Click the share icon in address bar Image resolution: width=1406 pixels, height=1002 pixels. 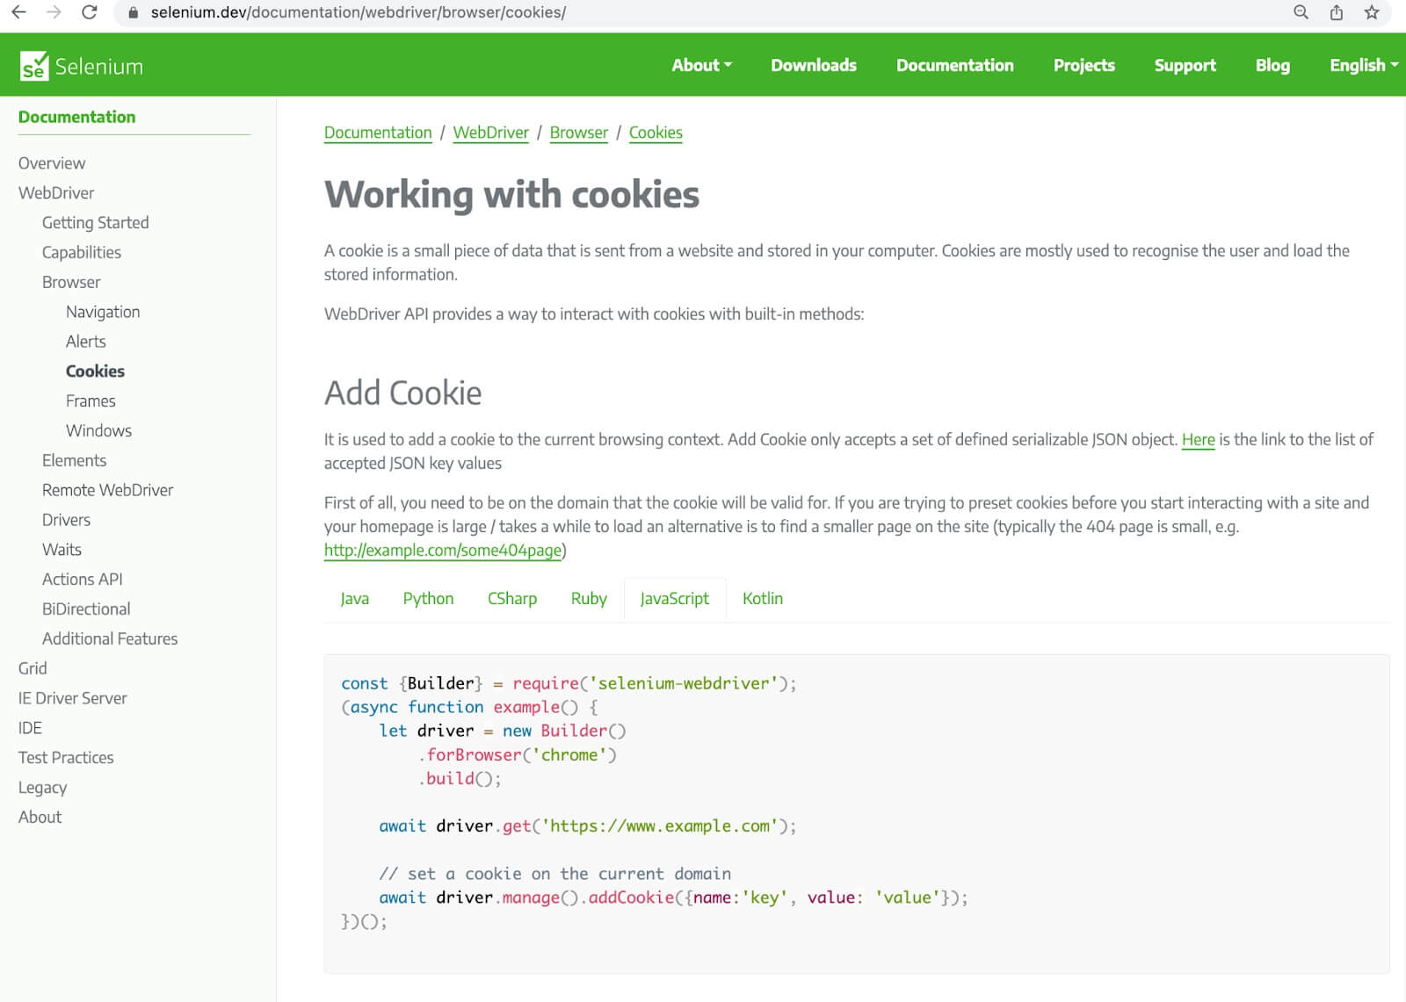(x=1336, y=12)
